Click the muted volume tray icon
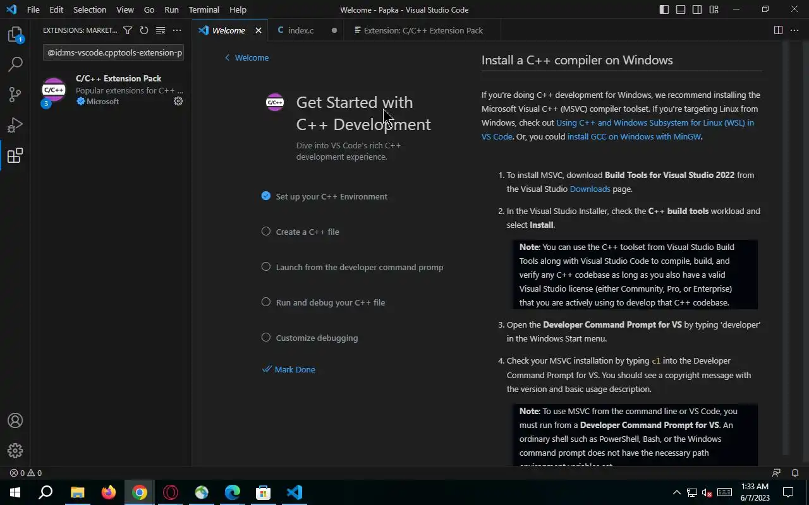 [x=707, y=492]
